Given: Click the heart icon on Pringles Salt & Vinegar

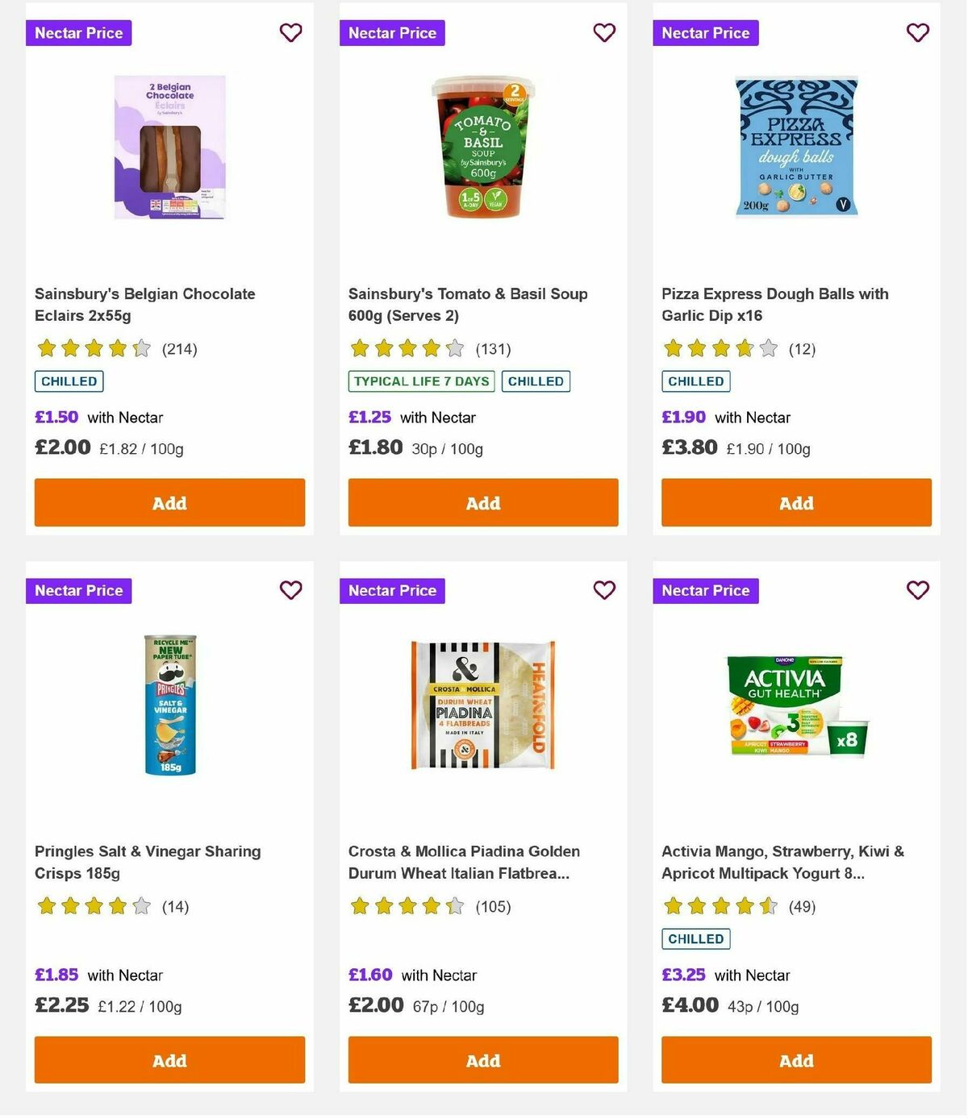Looking at the screenshot, I should pos(290,590).
